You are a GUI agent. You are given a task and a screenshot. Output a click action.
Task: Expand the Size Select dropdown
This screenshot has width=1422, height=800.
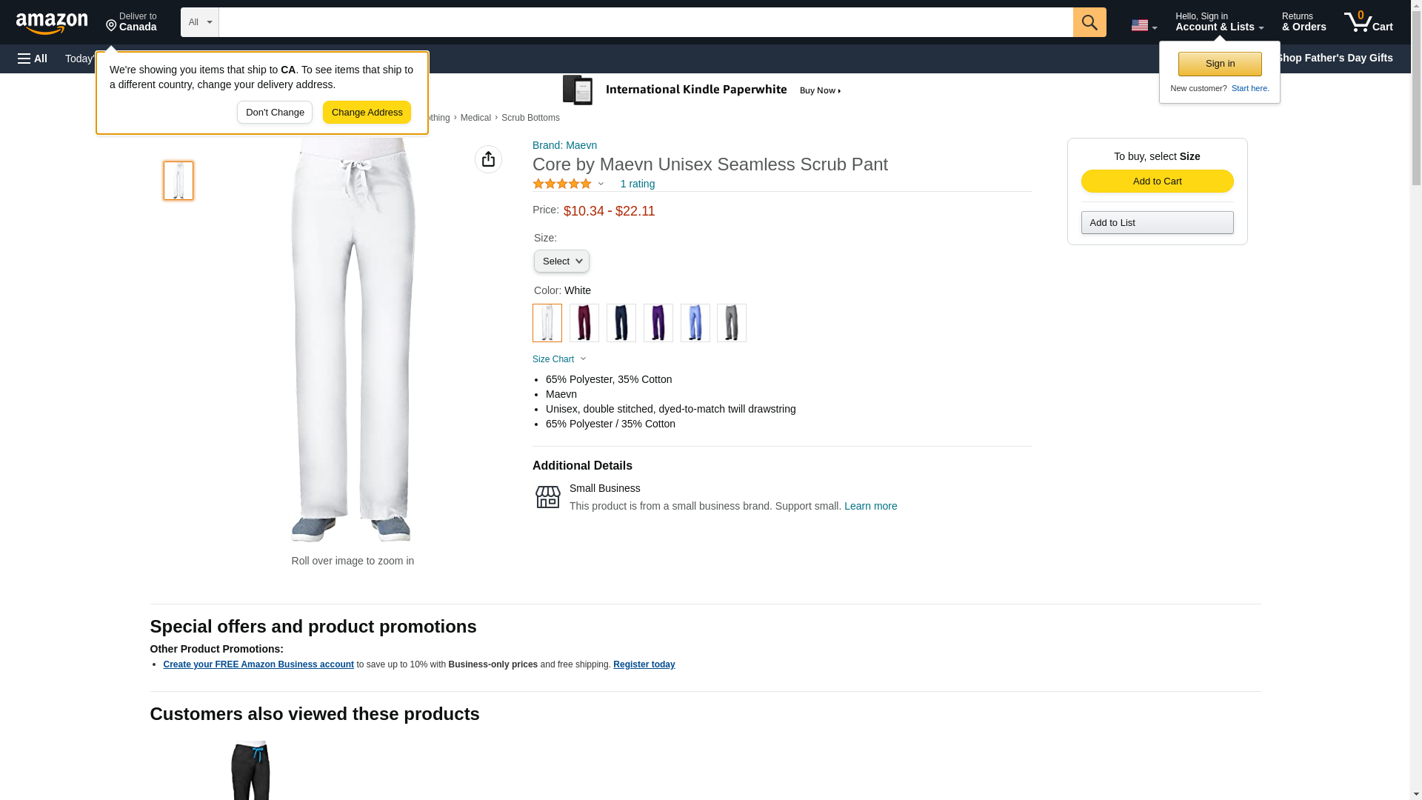point(561,261)
